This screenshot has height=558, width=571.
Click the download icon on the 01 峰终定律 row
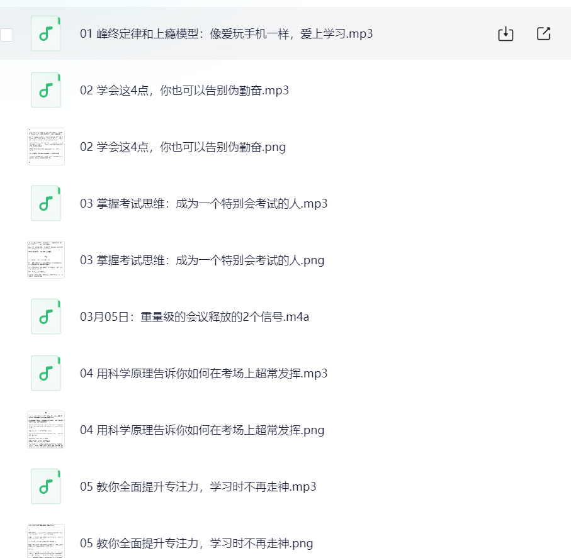click(x=506, y=34)
